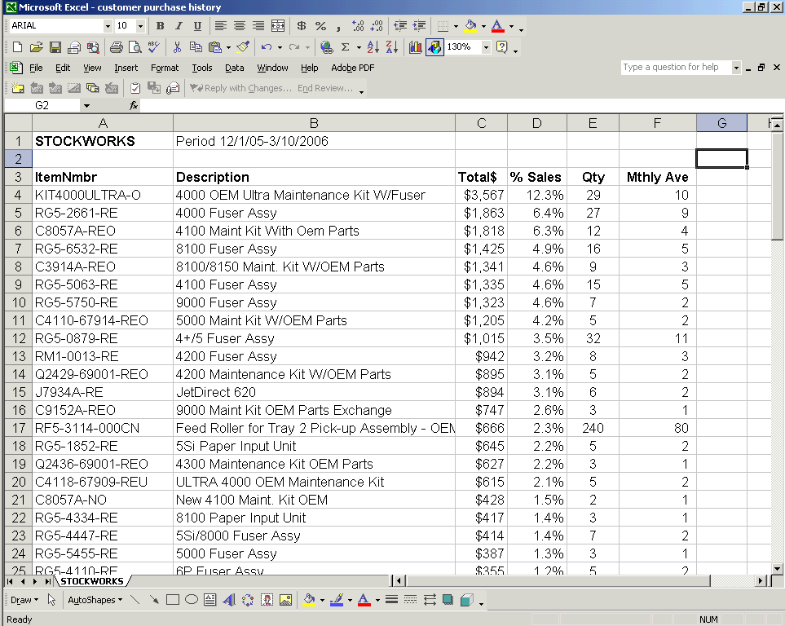The width and height of the screenshot is (785, 626).
Task: Click the Insert Function fx button
Action: coord(133,106)
